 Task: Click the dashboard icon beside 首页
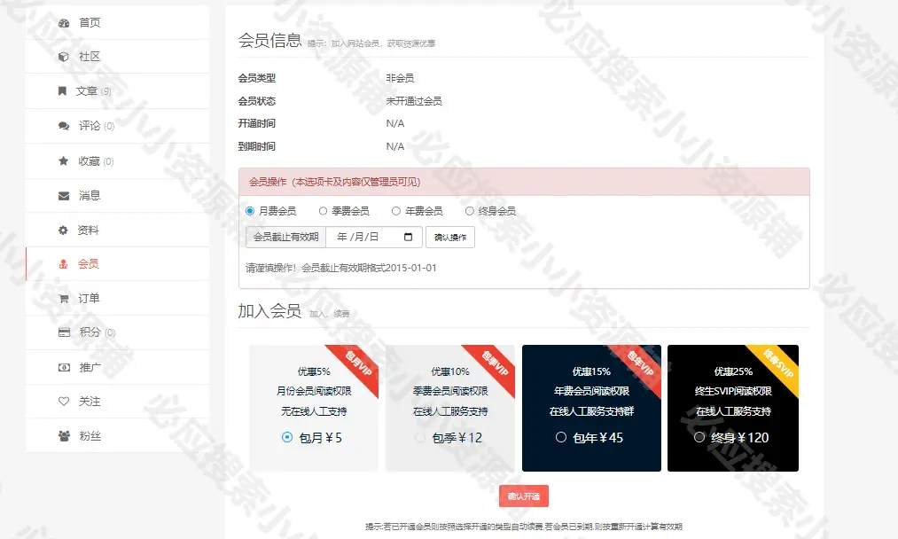pyautogui.click(x=64, y=23)
